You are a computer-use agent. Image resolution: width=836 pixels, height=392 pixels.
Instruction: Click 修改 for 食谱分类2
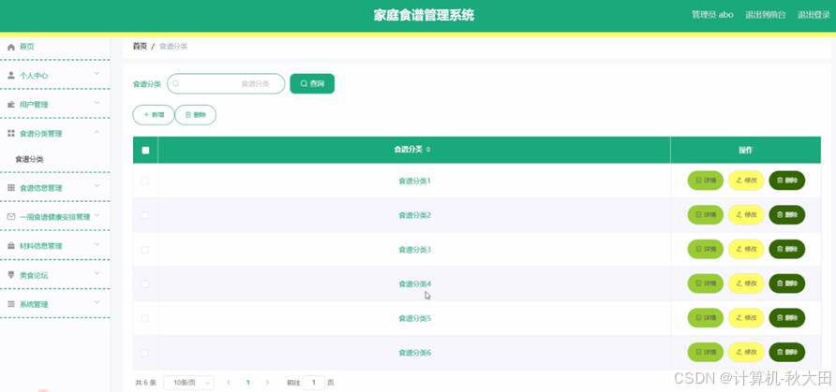pyautogui.click(x=746, y=215)
